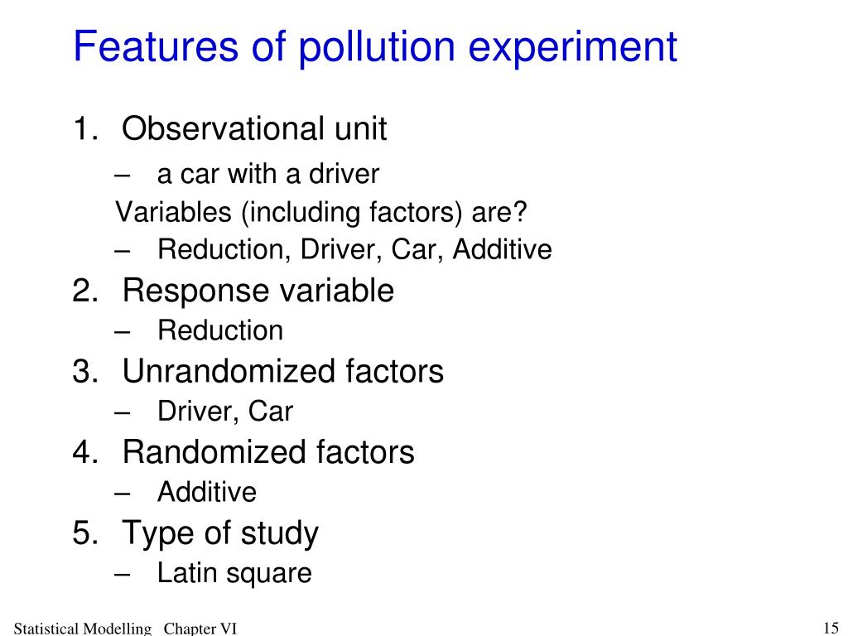The image size is (848, 636).
Task: Click the slide number 15
Action: [x=831, y=628]
